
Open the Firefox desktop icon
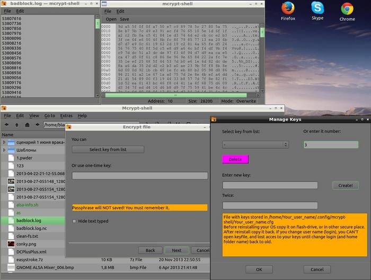click(x=288, y=10)
